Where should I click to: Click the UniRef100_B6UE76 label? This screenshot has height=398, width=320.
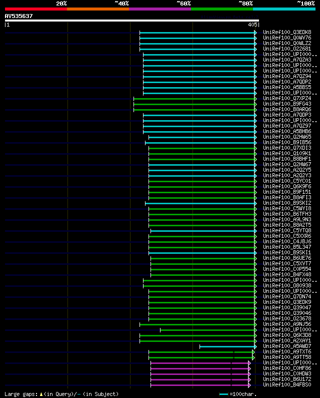(287, 258)
